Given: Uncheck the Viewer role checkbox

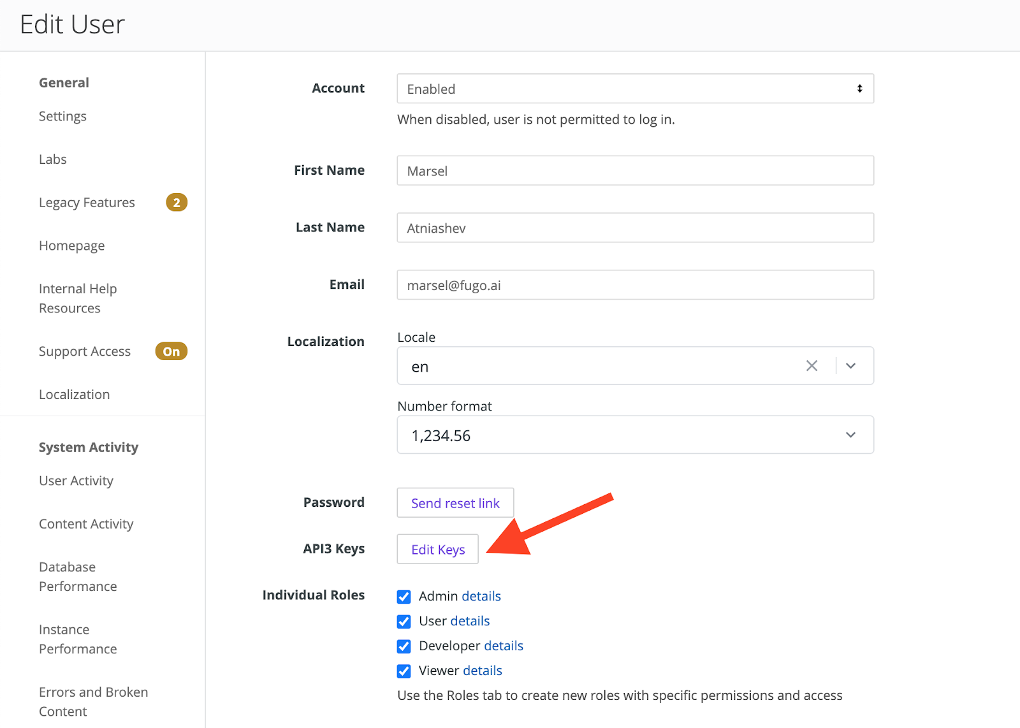Looking at the screenshot, I should (x=404, y=671).
